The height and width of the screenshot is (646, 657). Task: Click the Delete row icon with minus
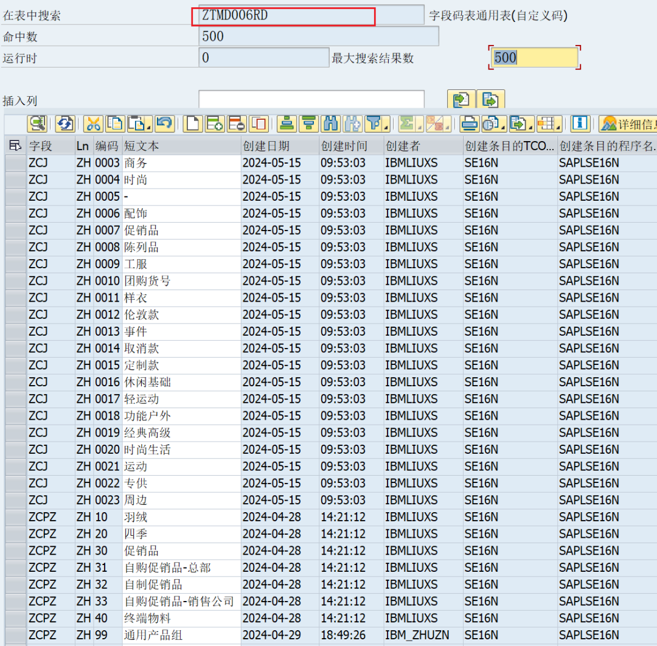236,124
